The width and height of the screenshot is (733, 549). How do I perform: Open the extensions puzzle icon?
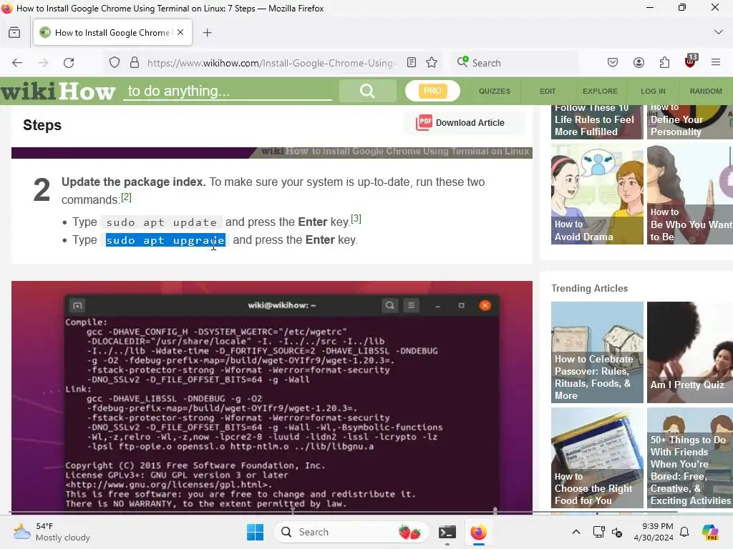pyautogui.click(x=664, y=63)
